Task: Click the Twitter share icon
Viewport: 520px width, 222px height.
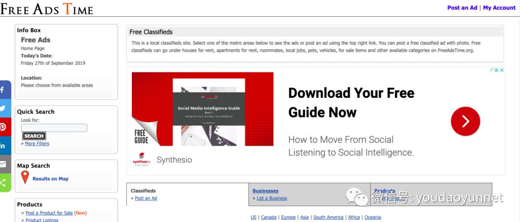Action: coord(3,108)
